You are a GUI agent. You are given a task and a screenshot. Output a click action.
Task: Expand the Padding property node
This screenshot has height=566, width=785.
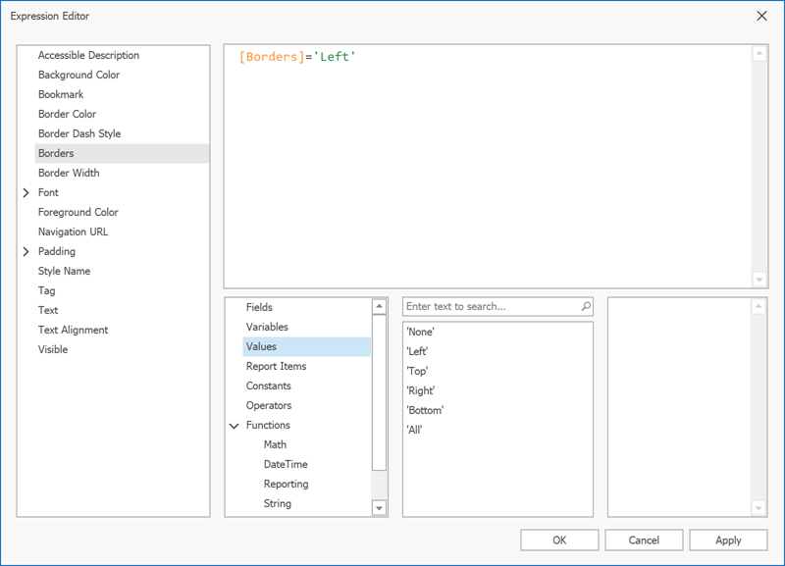[x=26, y=252]
